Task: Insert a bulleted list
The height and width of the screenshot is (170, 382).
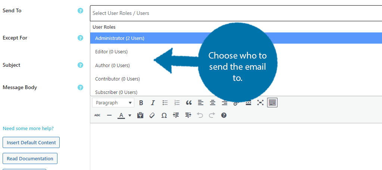Action: click(165, 103)
